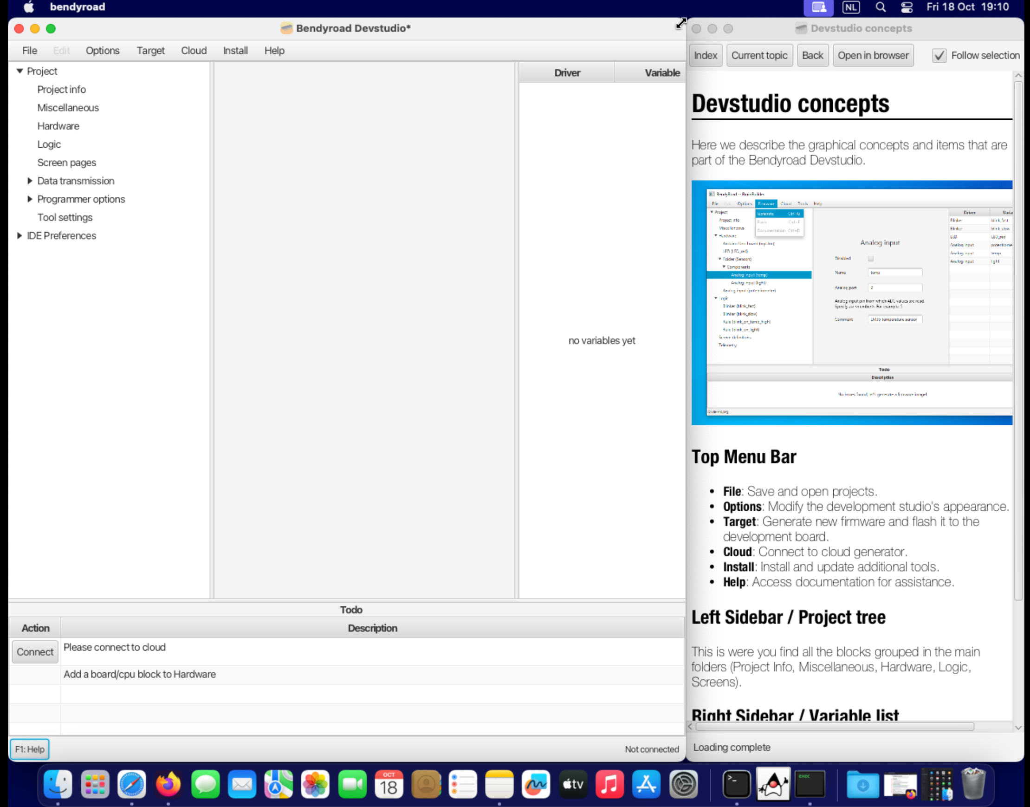Open Terminal from the dock
Screen dimensions: 1030x807
[x=737, y=784]
